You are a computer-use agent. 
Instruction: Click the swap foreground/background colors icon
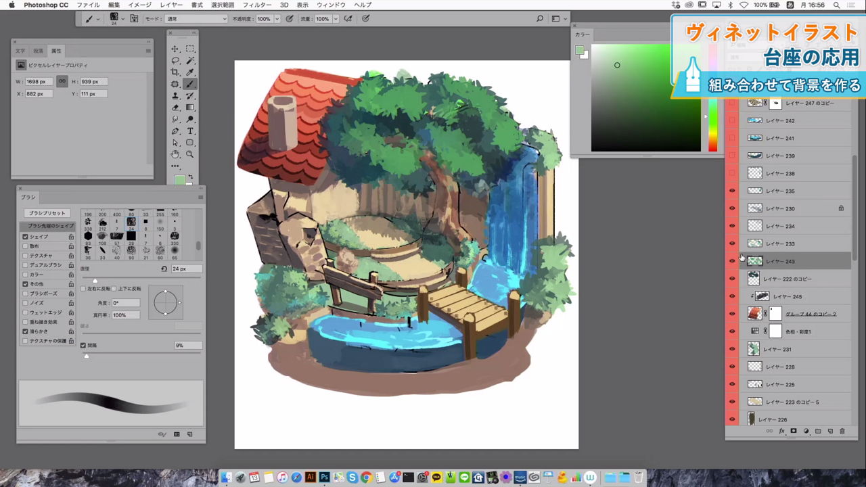point(191,177)
